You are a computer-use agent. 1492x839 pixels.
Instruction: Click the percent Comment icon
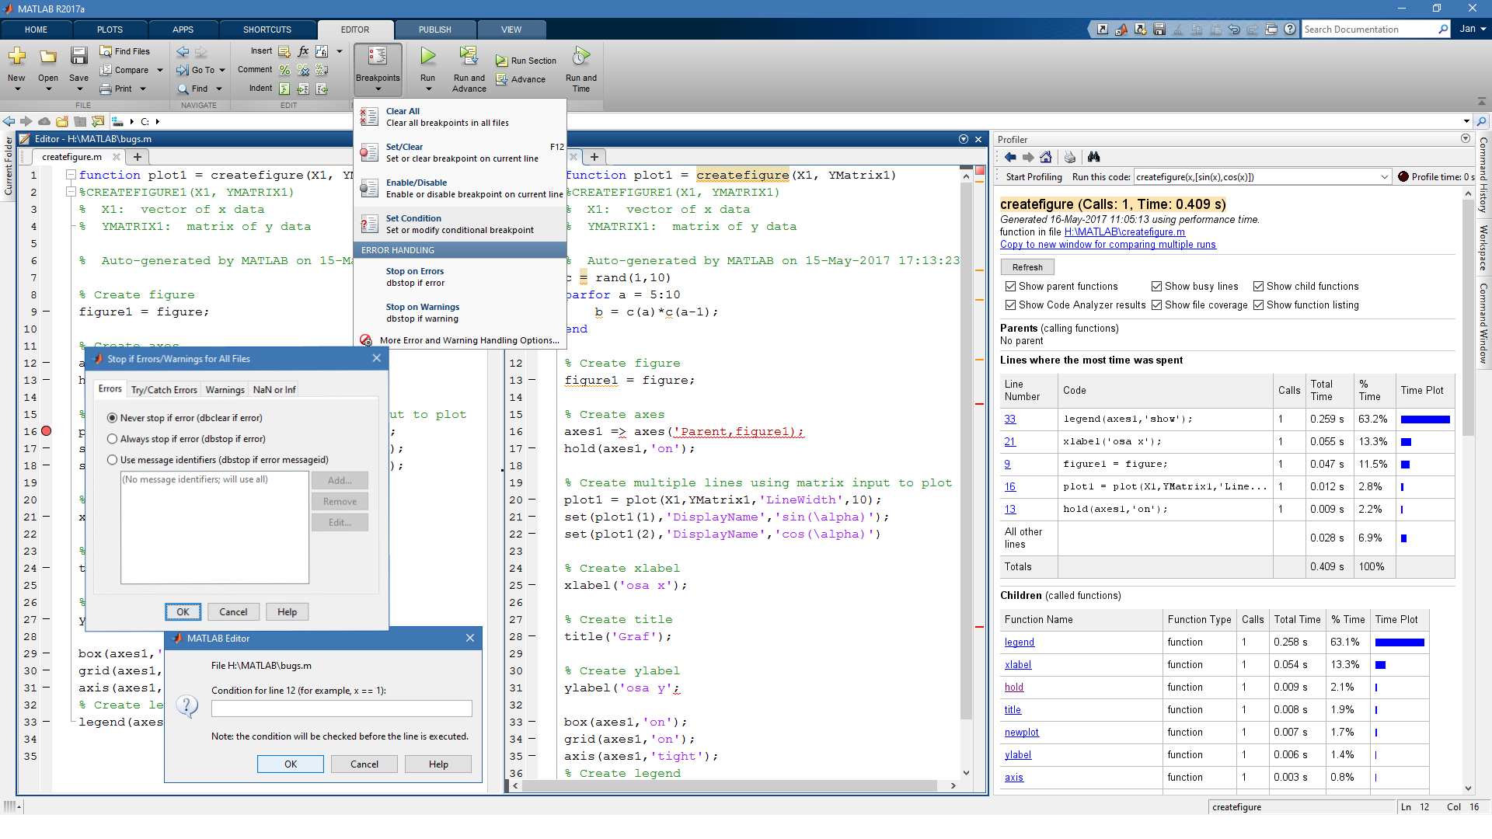tap(284, 70)
